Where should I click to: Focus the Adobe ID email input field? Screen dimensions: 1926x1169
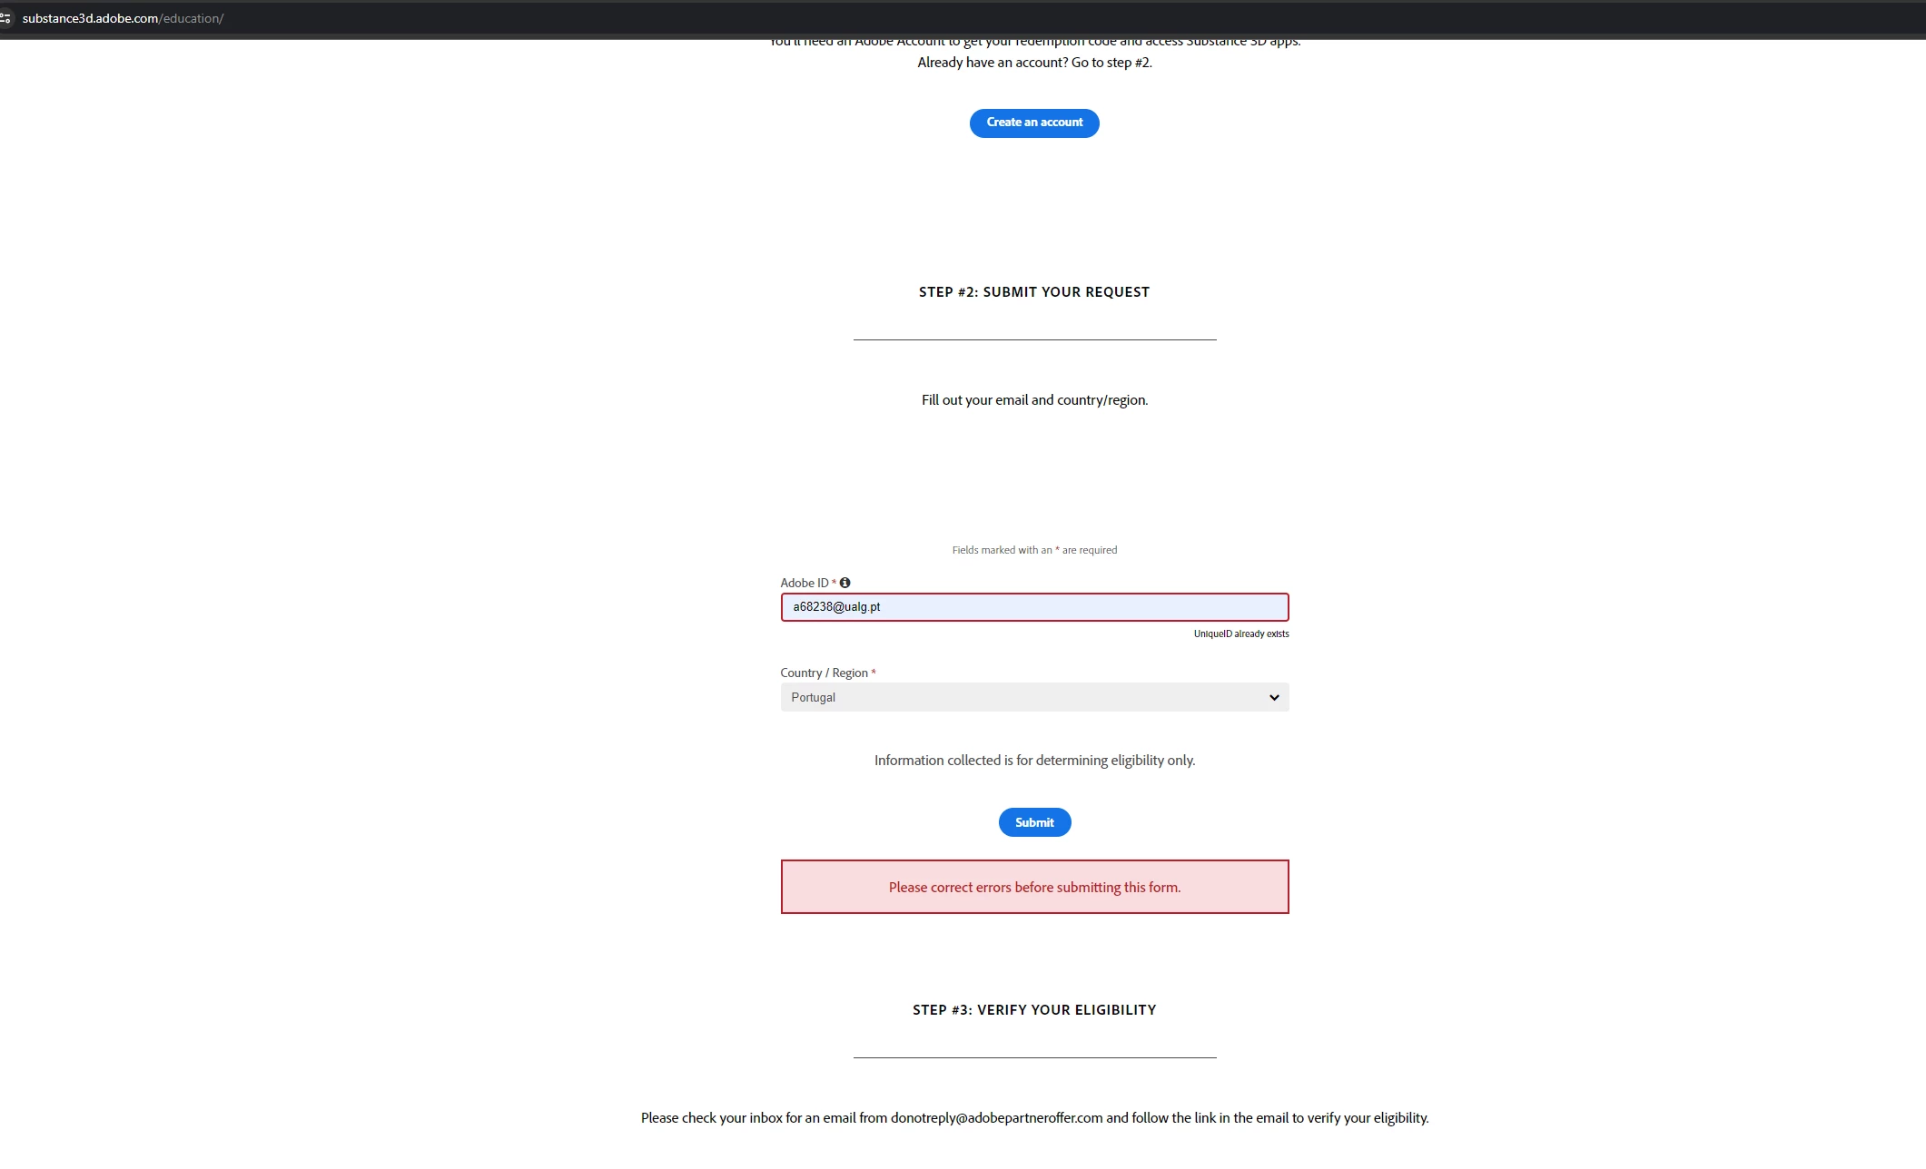coord(1033,607)
